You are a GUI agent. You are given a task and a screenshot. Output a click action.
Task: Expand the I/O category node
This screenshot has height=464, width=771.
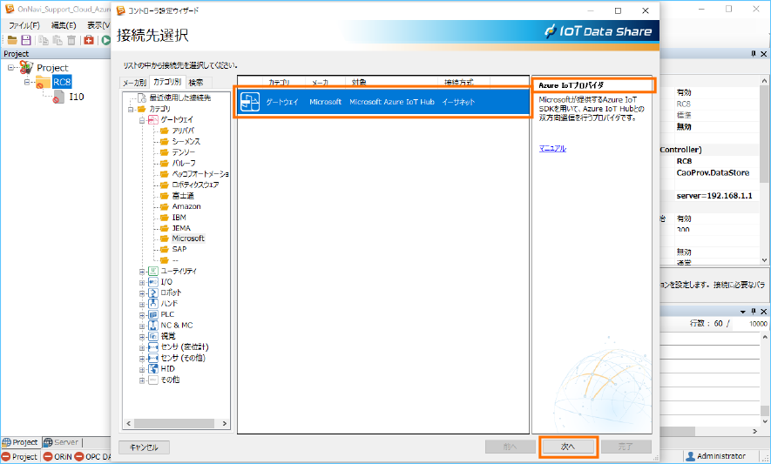coord(142,282)
